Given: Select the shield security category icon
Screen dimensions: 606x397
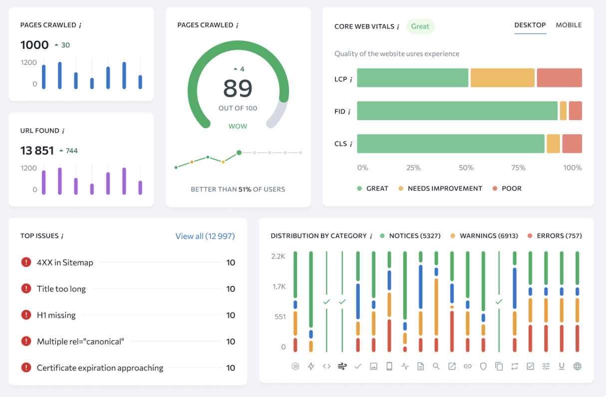Looking at the screenshot, I should (x=483, y=366).
